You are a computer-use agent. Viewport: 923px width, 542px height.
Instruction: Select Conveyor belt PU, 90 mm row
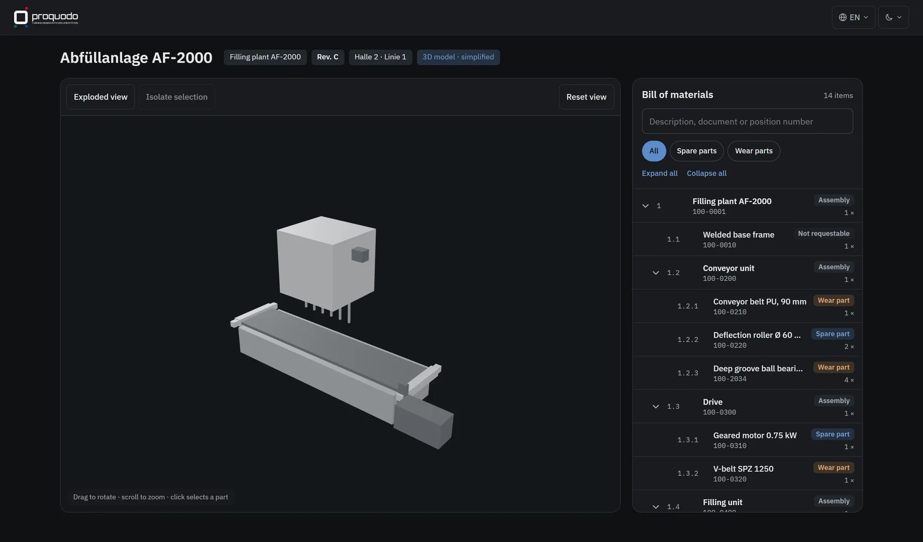click(x=747, y=306)
